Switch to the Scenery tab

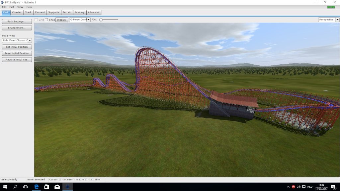80,13
